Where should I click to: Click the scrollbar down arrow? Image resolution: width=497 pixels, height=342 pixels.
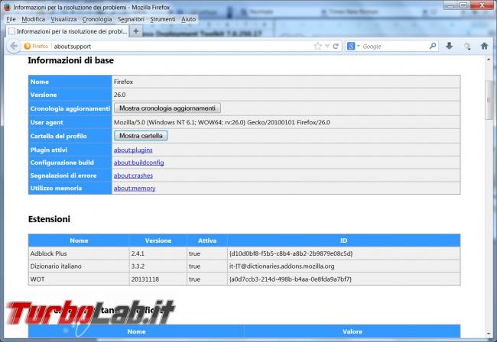tap(489, 334)
